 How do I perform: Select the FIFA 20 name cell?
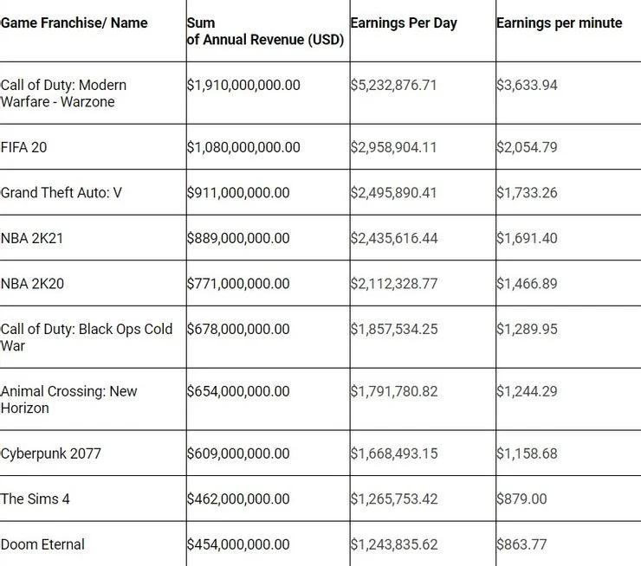(x=24, y=147)
